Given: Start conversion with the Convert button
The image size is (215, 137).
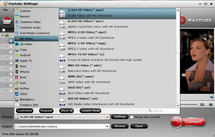Looking at the screenshot, I should point(188,122).
